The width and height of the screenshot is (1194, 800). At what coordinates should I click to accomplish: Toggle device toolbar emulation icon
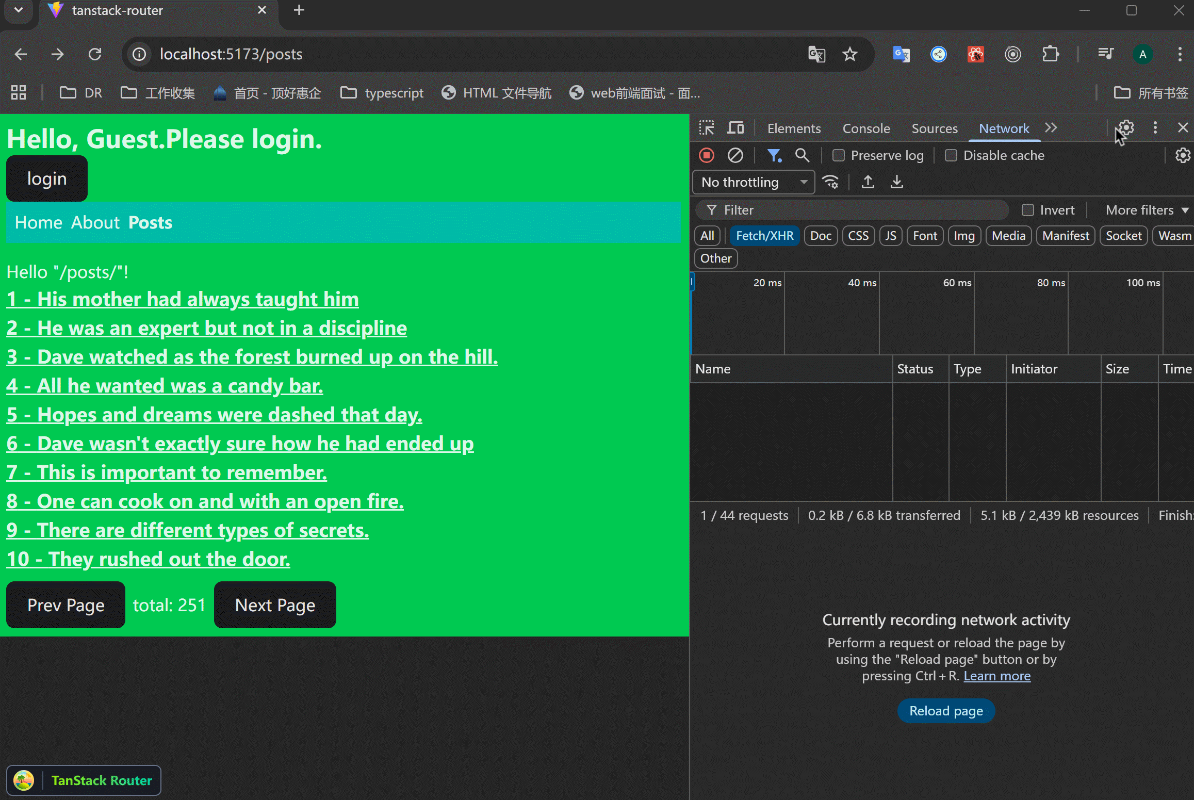735,128
